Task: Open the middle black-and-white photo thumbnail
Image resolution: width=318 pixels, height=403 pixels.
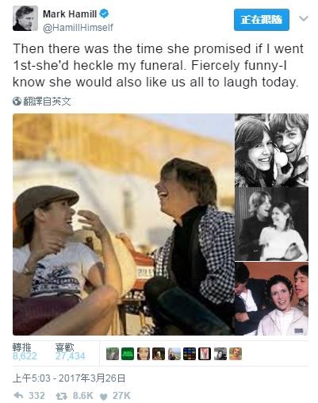Action: (x=271, y=225)
